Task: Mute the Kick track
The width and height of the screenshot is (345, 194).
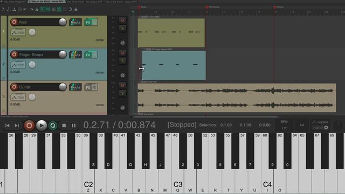Action: coord(122,20)
